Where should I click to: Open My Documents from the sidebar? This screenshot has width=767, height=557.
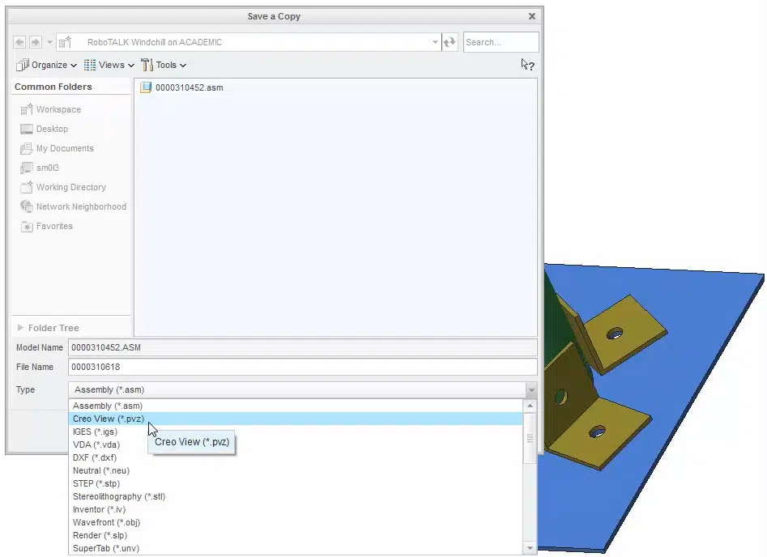click(x=63, y=148)
